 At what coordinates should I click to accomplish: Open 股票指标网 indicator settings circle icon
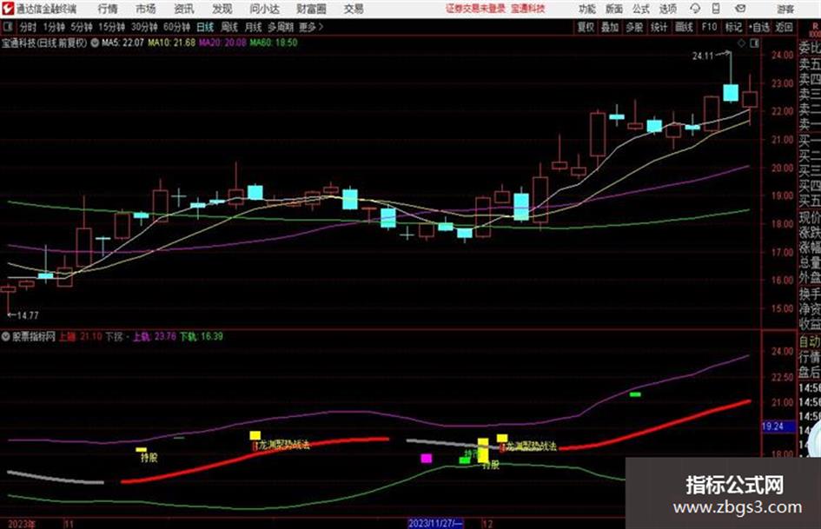pos(6,336)
